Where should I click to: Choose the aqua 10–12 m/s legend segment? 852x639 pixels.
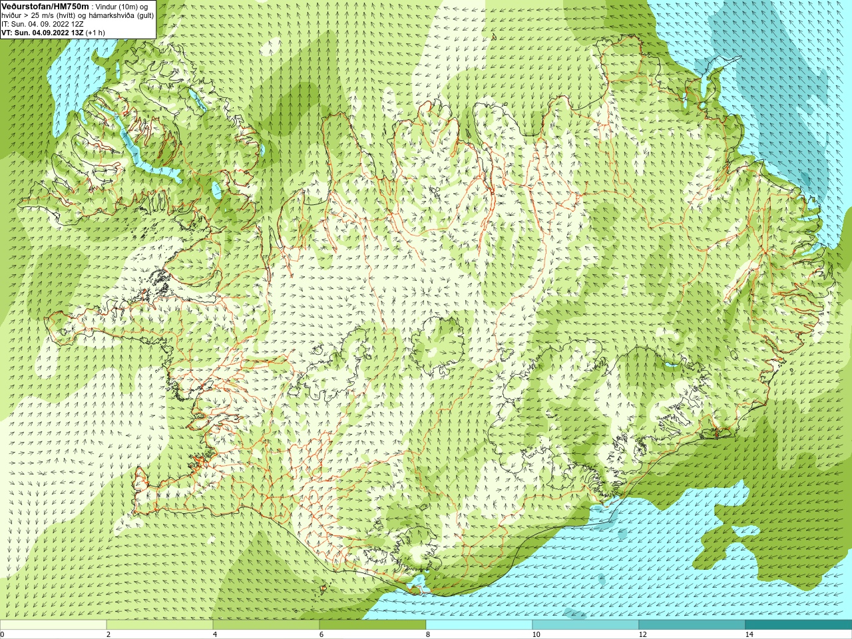pos(586,625)
